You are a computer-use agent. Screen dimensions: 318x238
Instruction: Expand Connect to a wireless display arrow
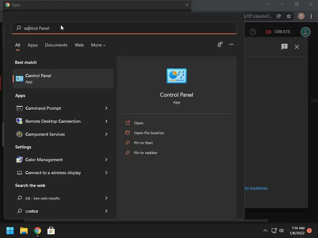(106, 173)
